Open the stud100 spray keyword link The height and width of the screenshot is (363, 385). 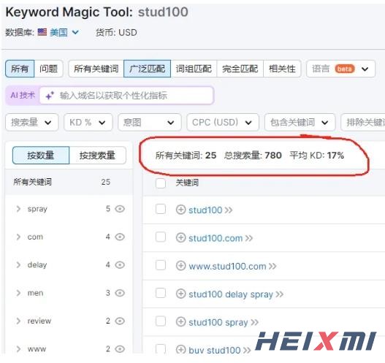point(218,322)
